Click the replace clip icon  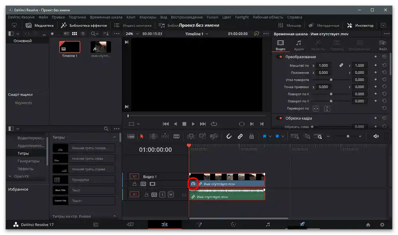click(214, 136)
